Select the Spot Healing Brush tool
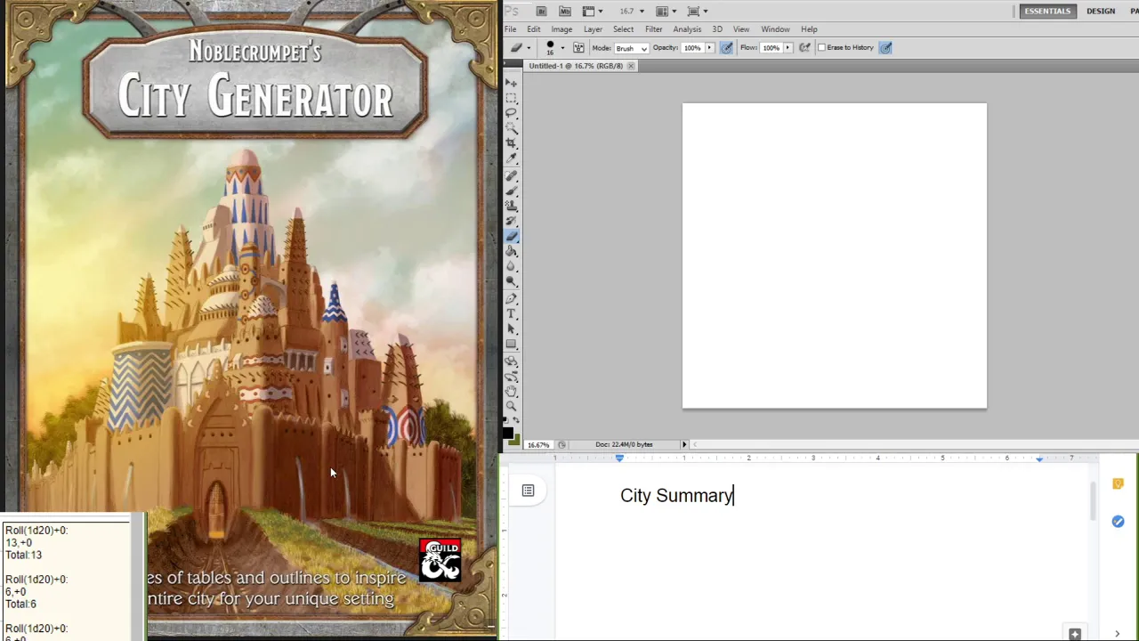 tap(512, 176)
